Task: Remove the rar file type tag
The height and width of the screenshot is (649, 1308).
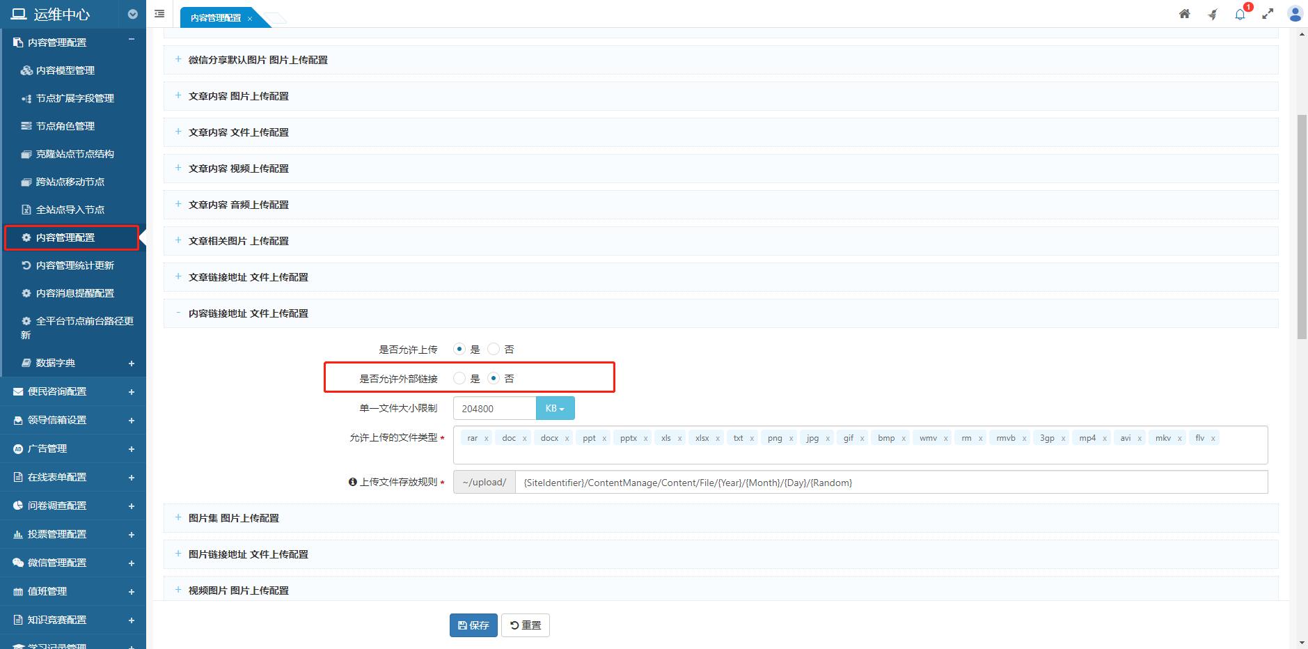Action: [486, 439]
